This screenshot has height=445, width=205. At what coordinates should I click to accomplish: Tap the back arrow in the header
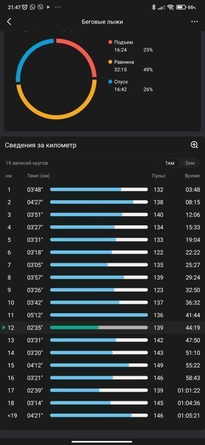coord(9,22)
